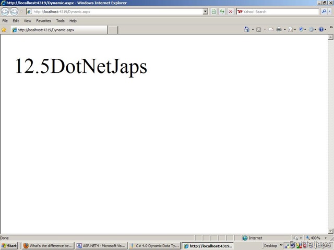Click the address bar URL field
The height and width of the screenshot is (250, 334).
click(115, 11)
